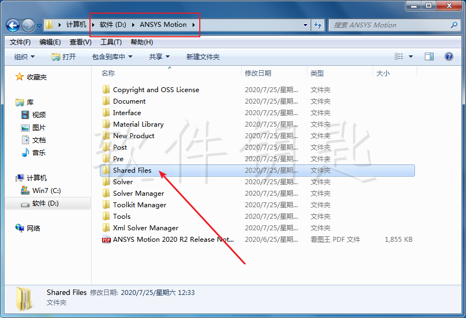Toggle the preview pane on
This screenshot has height=318, width=466.
(428, 56)
